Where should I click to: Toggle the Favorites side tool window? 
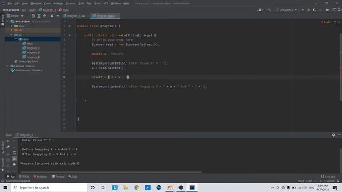(x=3, y=164)
